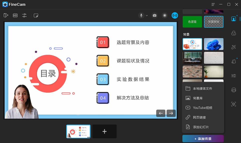Viewport: 241px width, 143px height.
Task: Open the hamburger menu in title bar
Action: coord(213,4)
